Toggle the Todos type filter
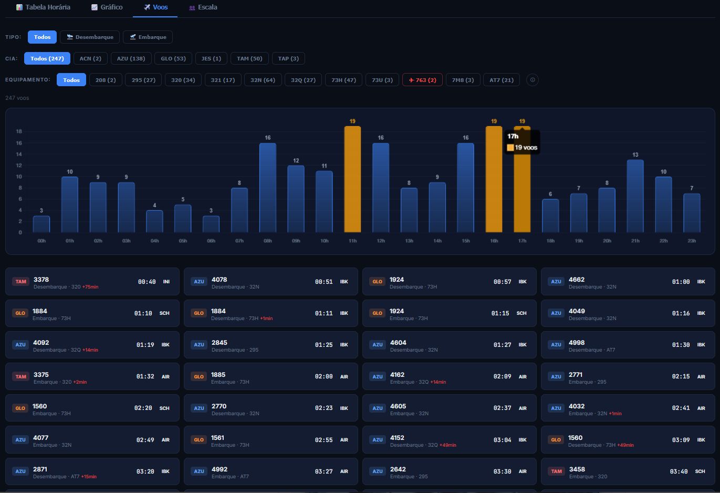The image size is (720, 493). click(x=42, y=37)
